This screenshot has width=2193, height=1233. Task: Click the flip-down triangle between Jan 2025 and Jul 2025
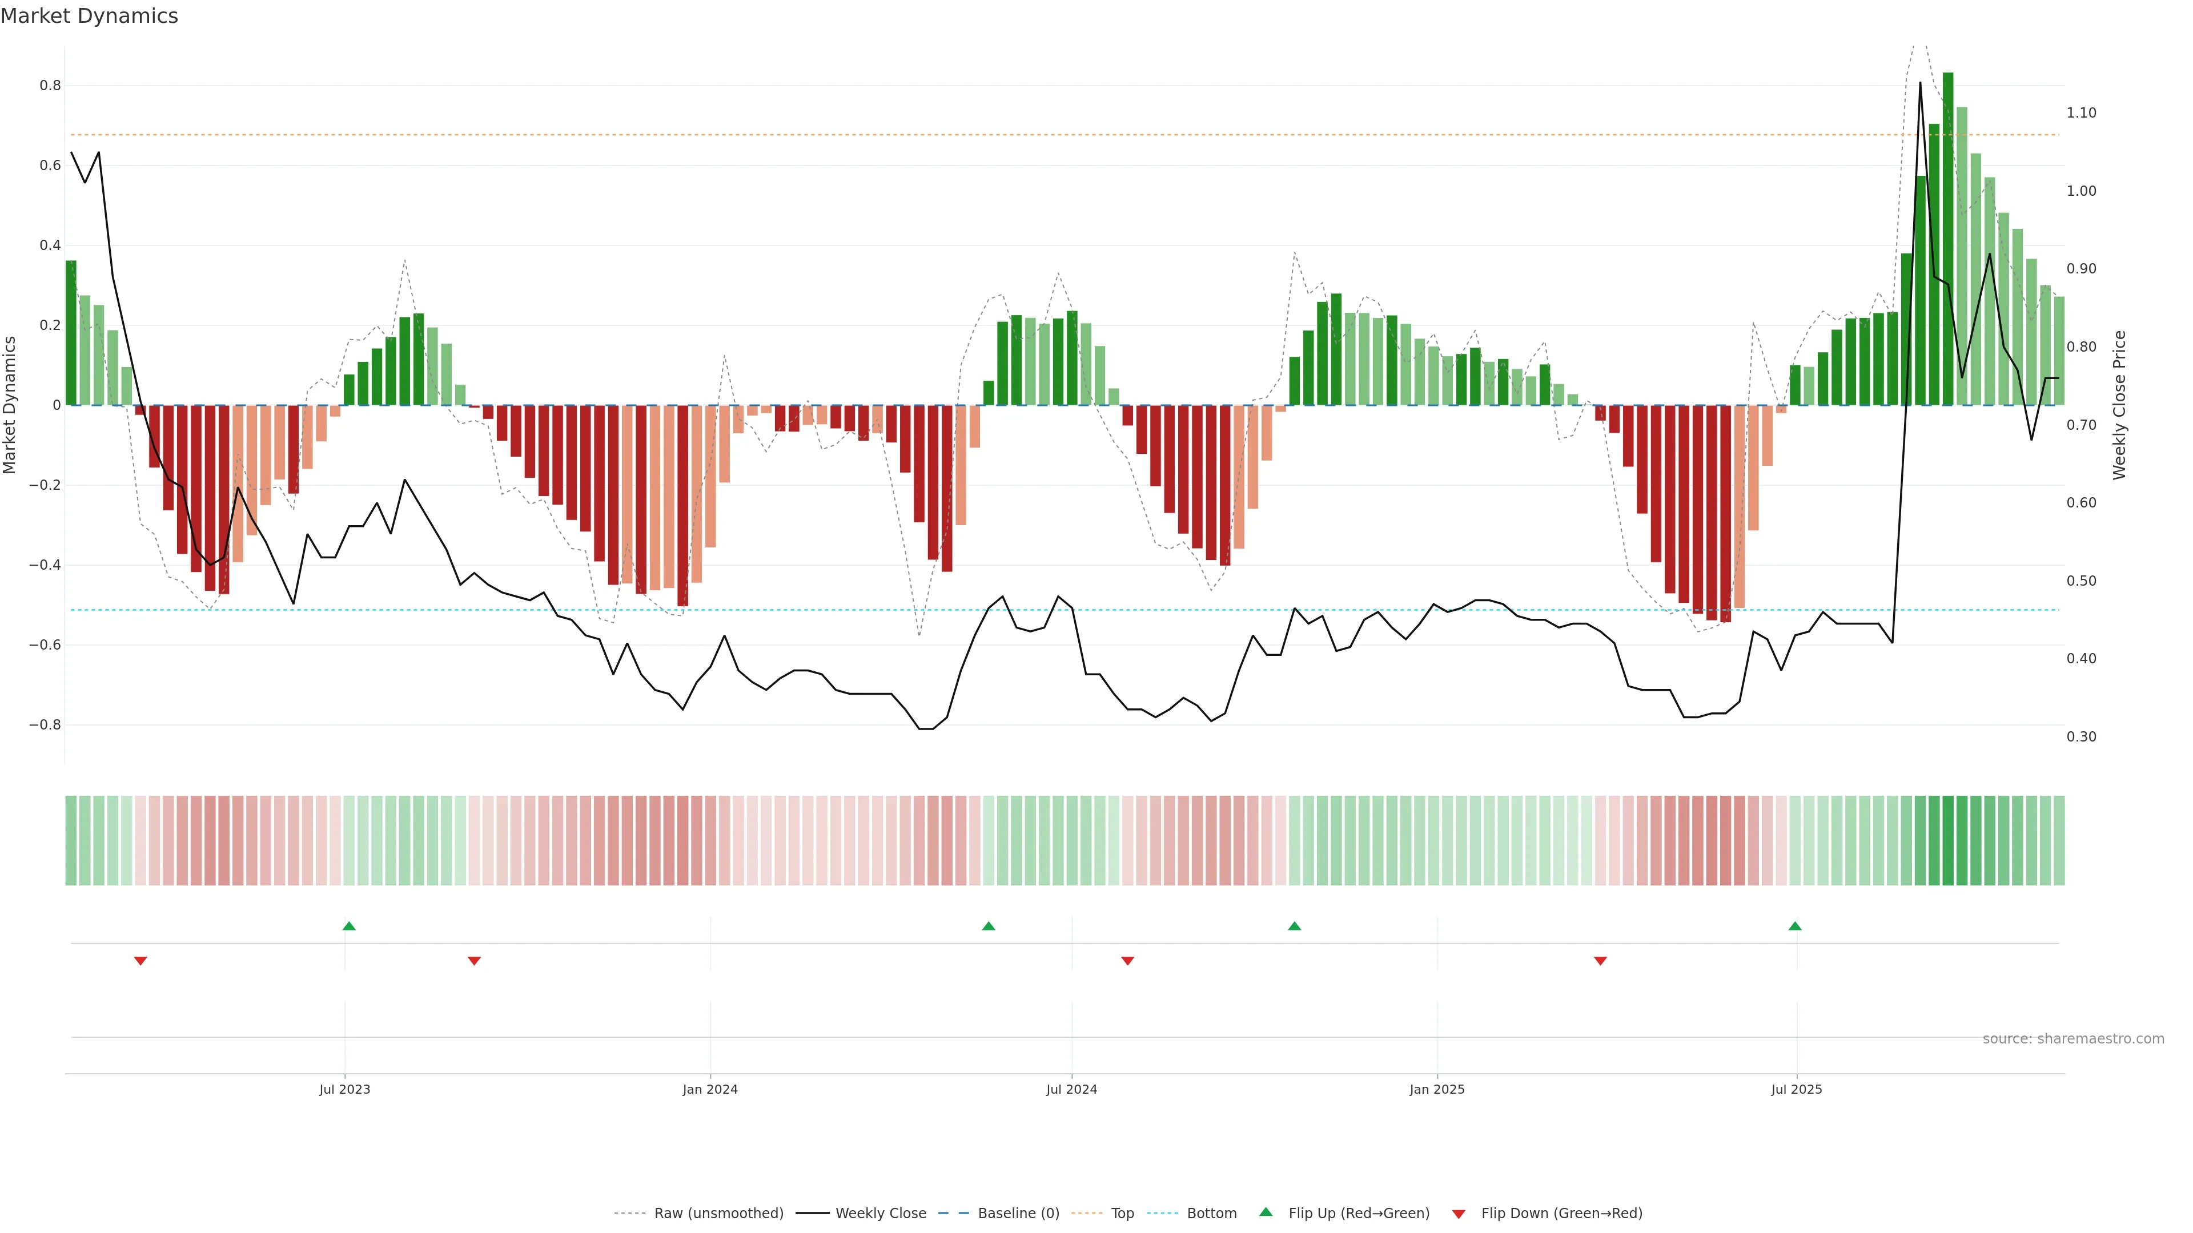[x=1600, y=961]
